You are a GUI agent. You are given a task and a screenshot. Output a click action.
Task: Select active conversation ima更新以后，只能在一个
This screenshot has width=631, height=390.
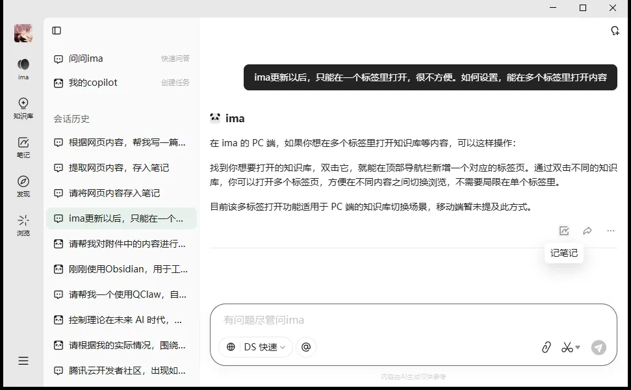pos(122,218)
